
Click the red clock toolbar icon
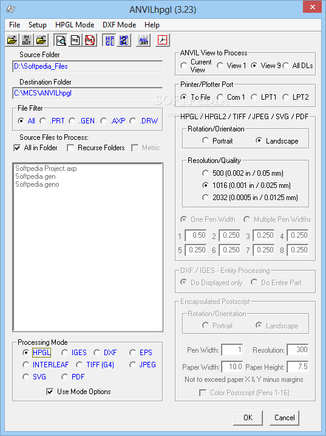(163, 40)
